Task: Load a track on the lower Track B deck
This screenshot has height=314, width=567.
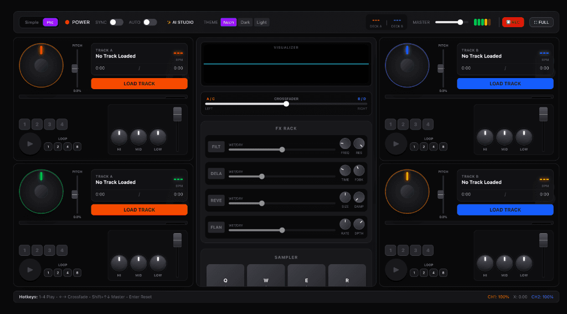Action: click(505, 210)
